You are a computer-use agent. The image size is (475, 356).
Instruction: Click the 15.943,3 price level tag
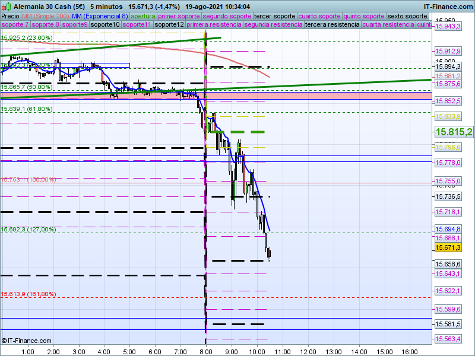click(448, 26)
